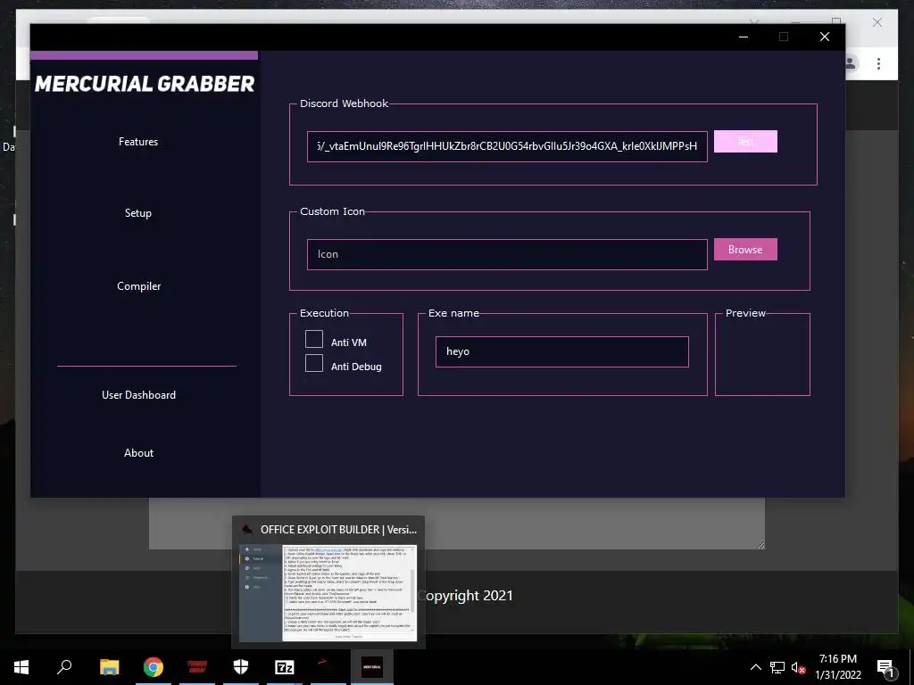Switch to Google Chrome in taskbar
This screenshot has width=914, height=685.
154,667
